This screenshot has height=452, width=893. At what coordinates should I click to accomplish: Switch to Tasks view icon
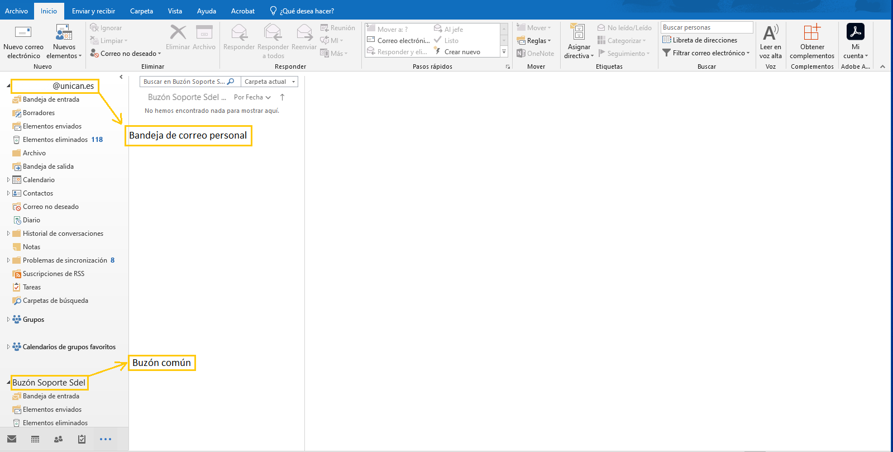click(x=82, y=439)
